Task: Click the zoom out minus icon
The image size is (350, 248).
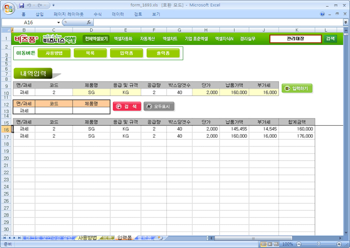Action: (x=297, y=244)
